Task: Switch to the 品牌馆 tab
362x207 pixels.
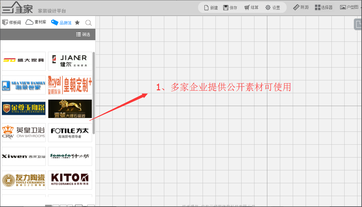Action: 61,22
